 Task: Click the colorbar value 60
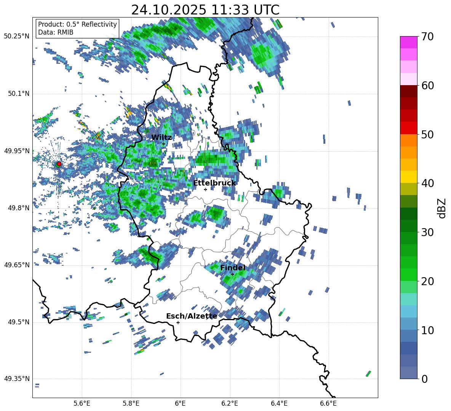(x=428, y=86)
